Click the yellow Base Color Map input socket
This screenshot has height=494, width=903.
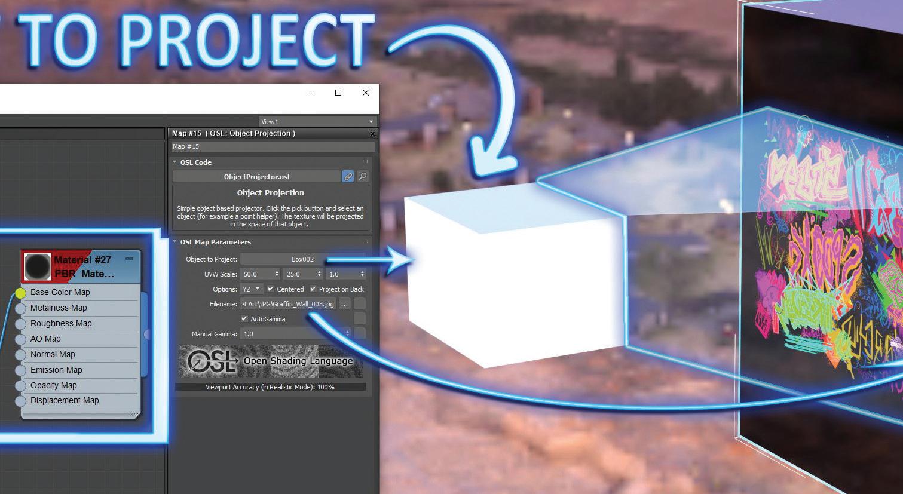tap(20, 293)
